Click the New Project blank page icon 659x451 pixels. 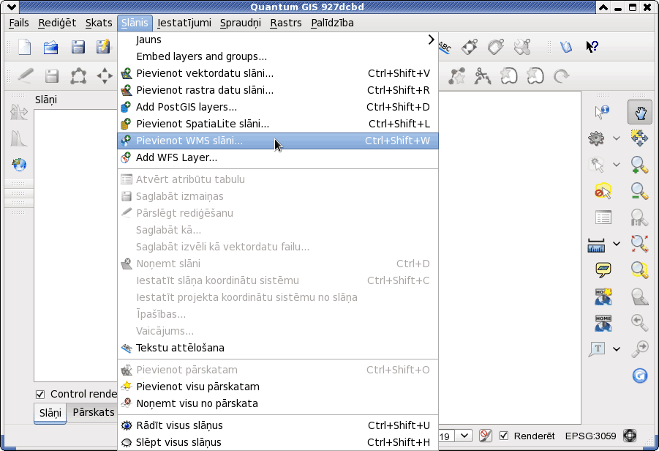coord(25,47)
